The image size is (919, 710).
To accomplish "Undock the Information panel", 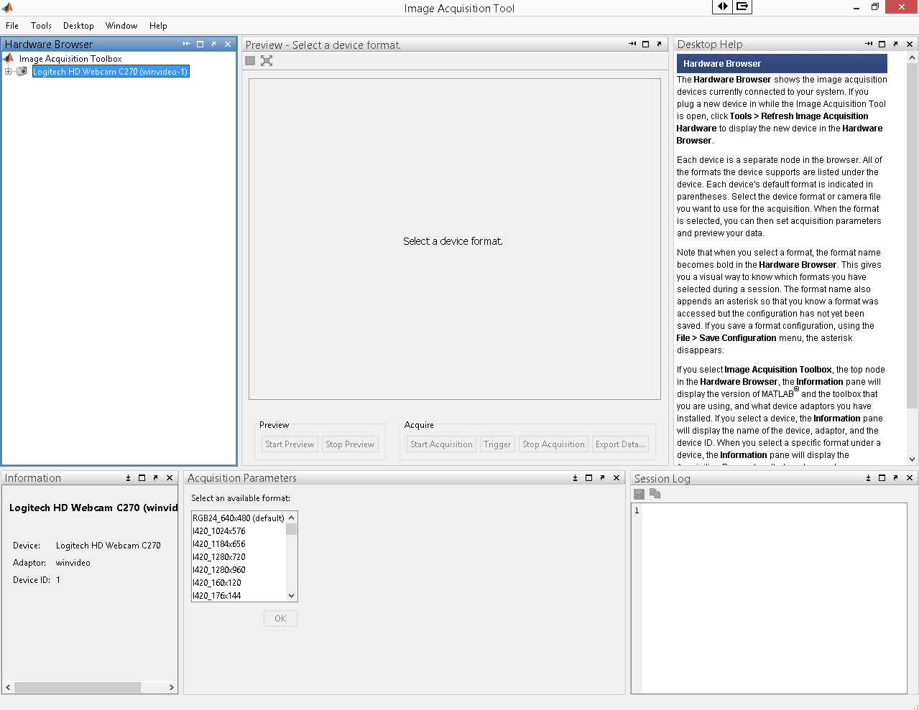I will [x=155, y=478].
